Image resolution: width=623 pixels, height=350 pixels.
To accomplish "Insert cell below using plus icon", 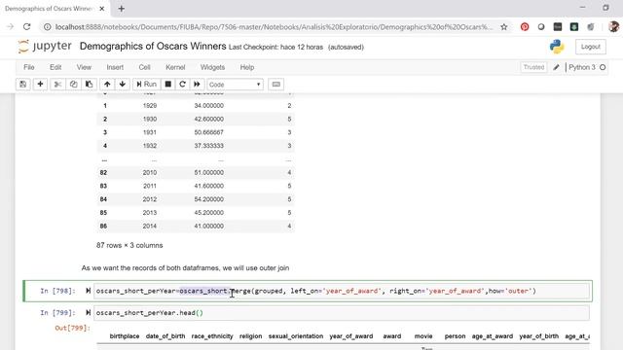I will (x=40, y=85).
